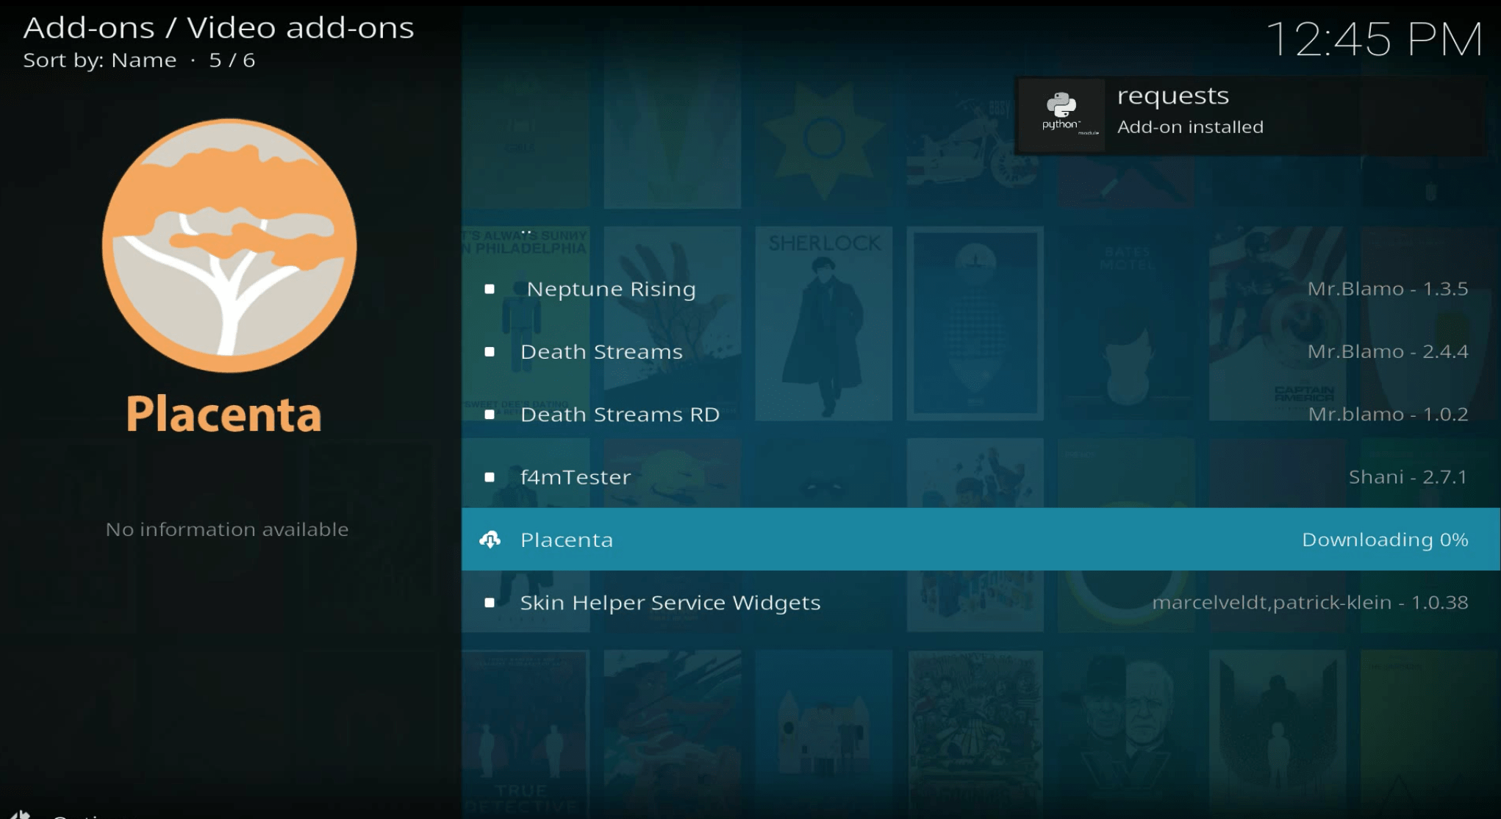Click the 'Add-on installed' notification message
Image resolution: width=1501 pixels, height=819 pixels.
(1190, 126)
